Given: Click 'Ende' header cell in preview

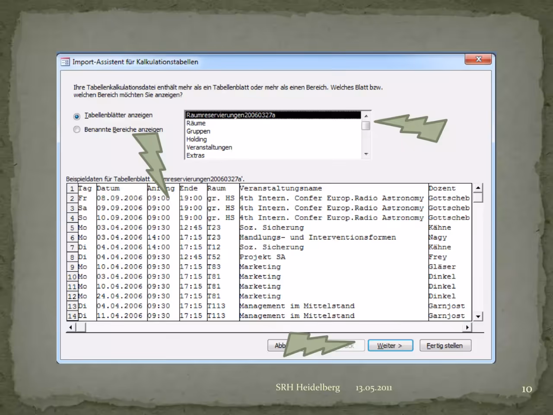Looking at the screenshot, I should 192,188.
